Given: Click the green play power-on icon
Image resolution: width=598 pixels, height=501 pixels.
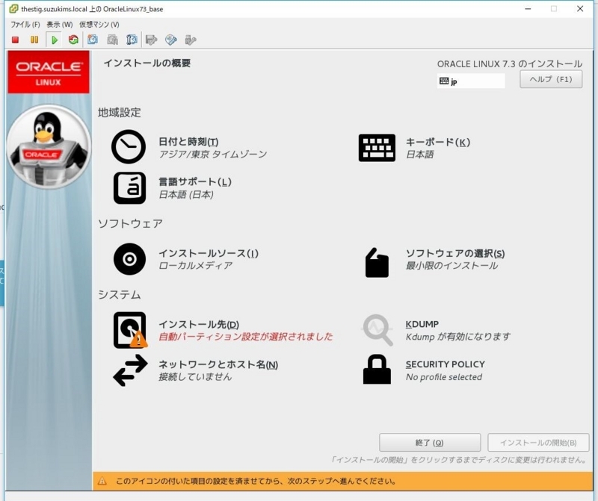Looking at the screenshot, I should [x=54, y=40].
